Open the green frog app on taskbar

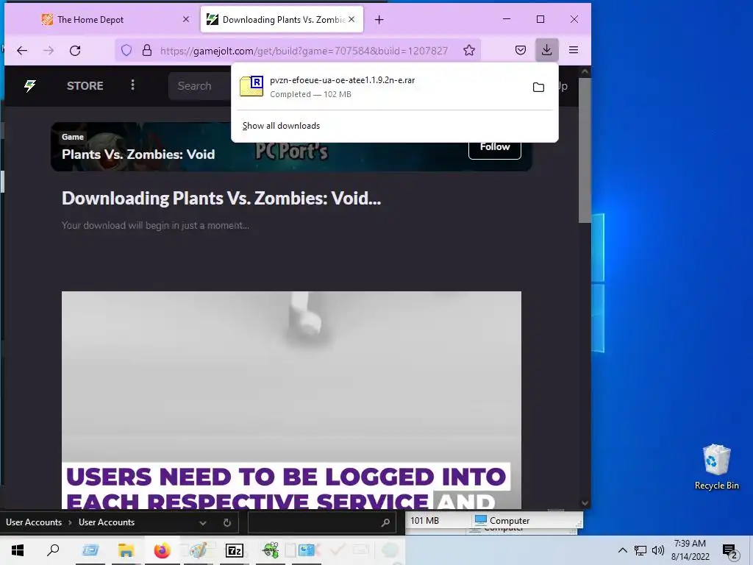point(271,550)
